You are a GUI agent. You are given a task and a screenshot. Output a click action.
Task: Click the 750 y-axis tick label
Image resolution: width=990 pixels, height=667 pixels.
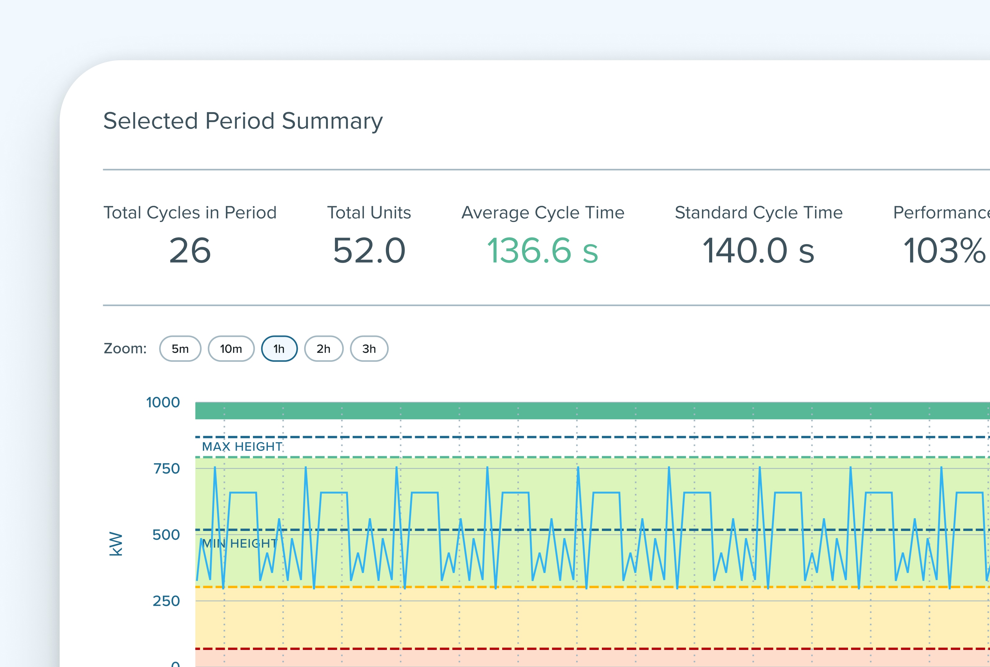pos(167,469)
